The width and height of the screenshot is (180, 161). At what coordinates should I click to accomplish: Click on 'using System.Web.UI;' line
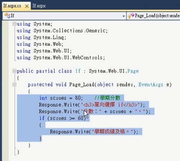click(x=44, y=51)
